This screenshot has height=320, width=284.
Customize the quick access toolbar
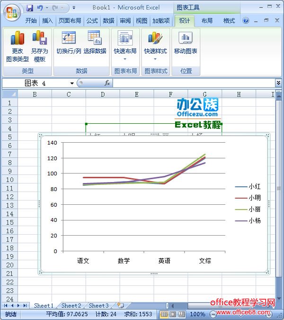click(74, 8)
